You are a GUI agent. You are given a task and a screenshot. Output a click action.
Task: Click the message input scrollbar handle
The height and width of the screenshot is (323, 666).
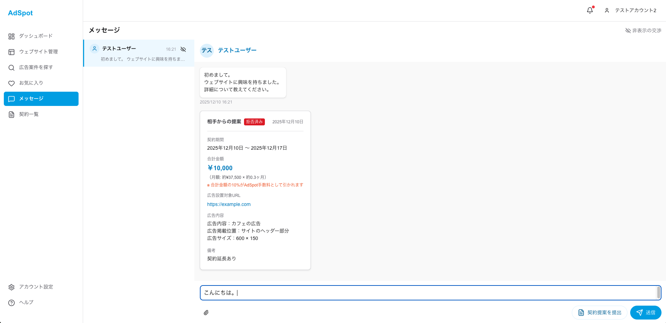click(658, 292)
